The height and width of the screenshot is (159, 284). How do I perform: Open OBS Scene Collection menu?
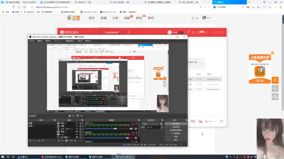(x=70, y=41)
